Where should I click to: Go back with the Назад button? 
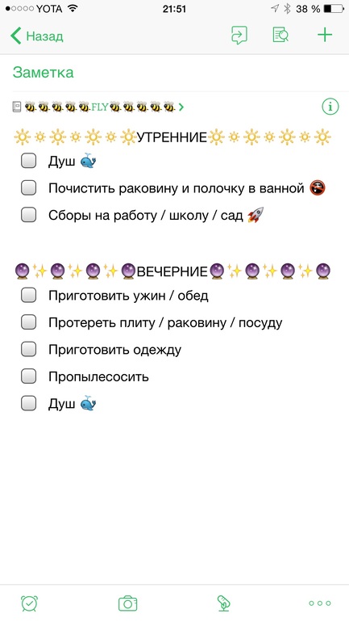coord(37,36)
